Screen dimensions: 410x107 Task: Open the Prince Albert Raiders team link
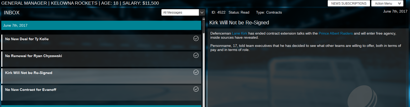tap(336, 33)
